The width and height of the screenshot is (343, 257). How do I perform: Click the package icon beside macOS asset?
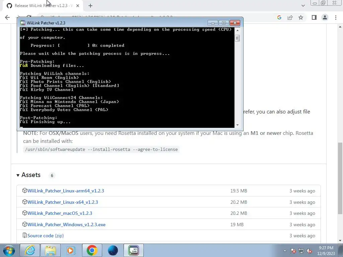[24, 213]
